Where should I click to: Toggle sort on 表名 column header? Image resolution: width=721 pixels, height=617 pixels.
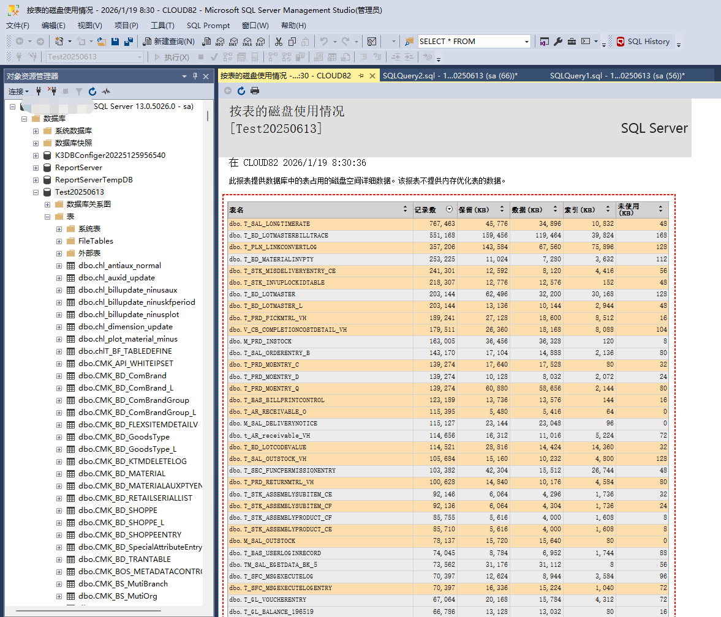tap(405, 209)
